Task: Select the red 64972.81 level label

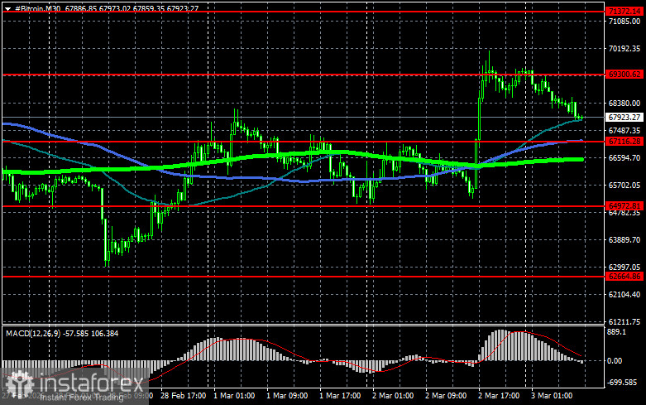Action: tap(624, 205)
